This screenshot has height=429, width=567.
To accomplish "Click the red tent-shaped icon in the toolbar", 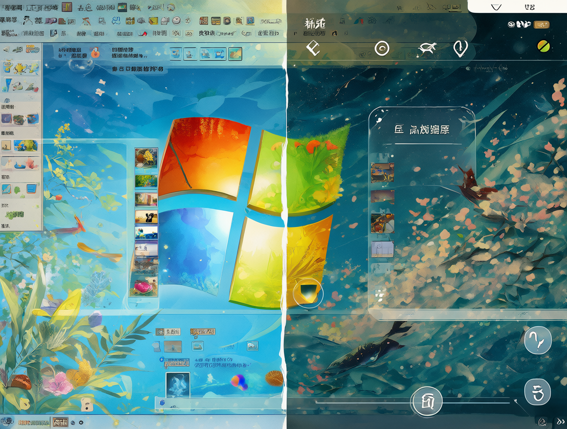I will 86,22.
